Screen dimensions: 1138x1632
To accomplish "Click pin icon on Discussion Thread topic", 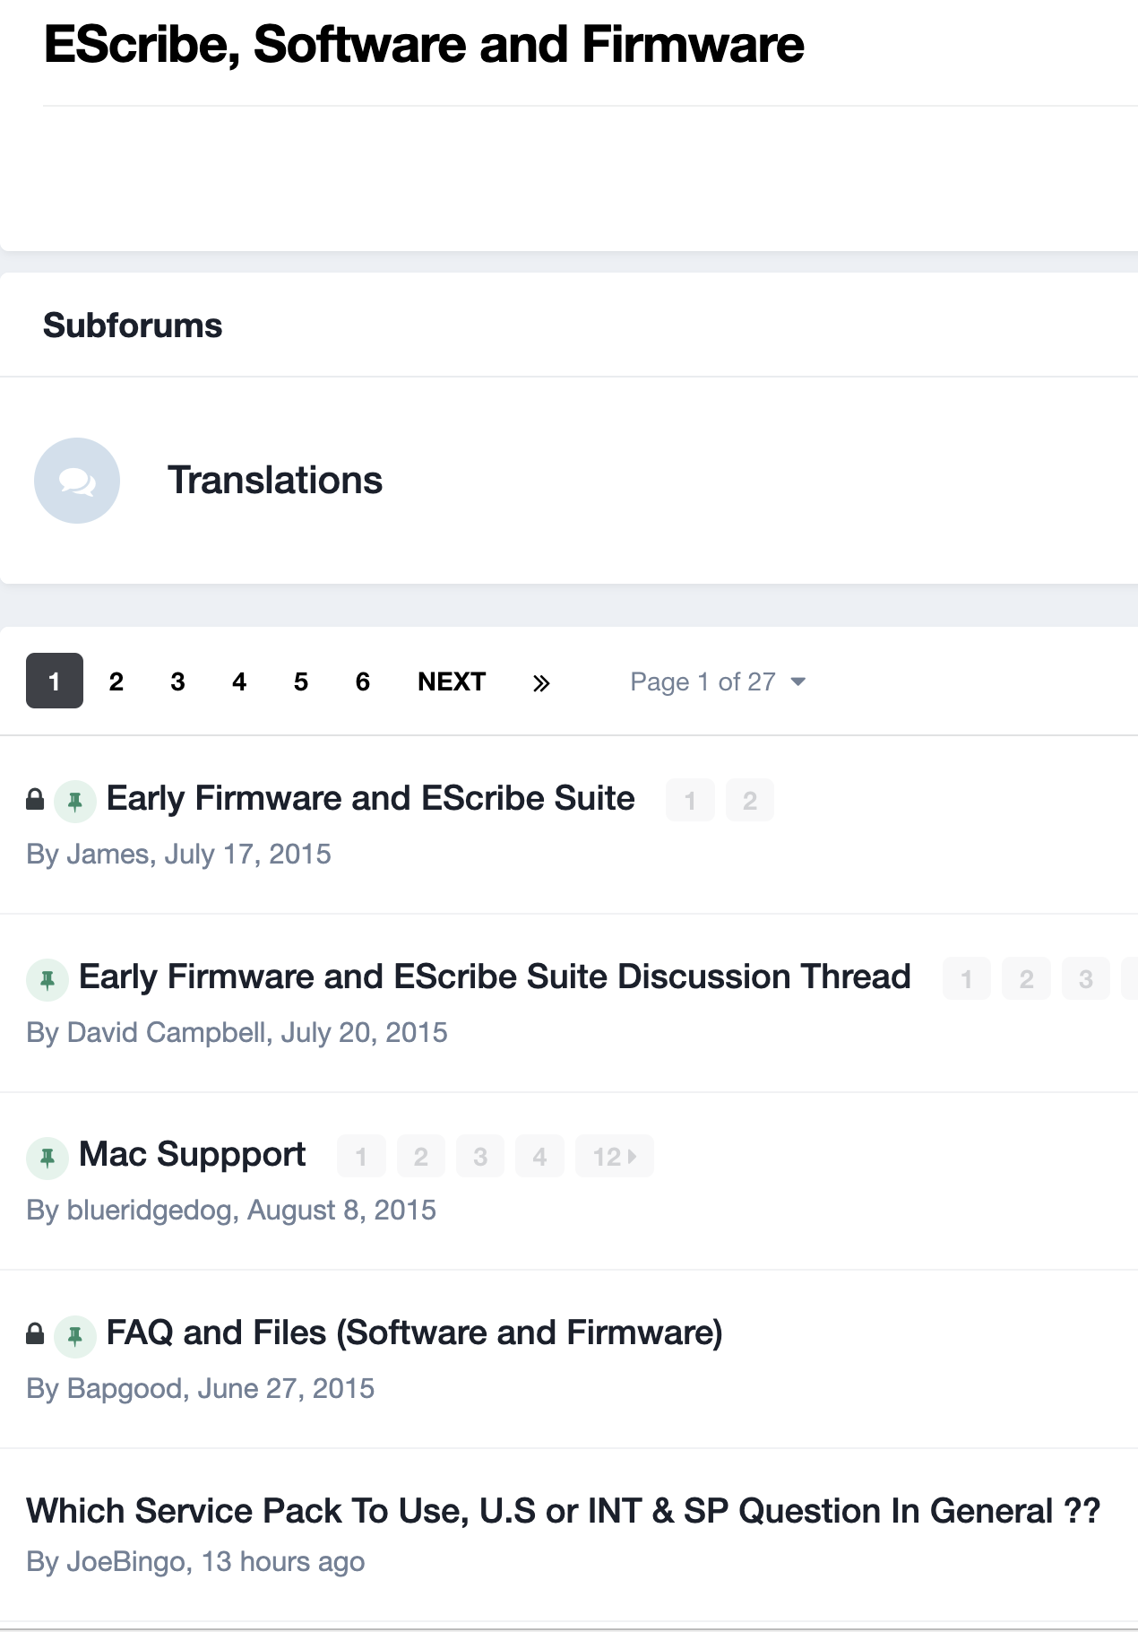I will pos(47,979).
